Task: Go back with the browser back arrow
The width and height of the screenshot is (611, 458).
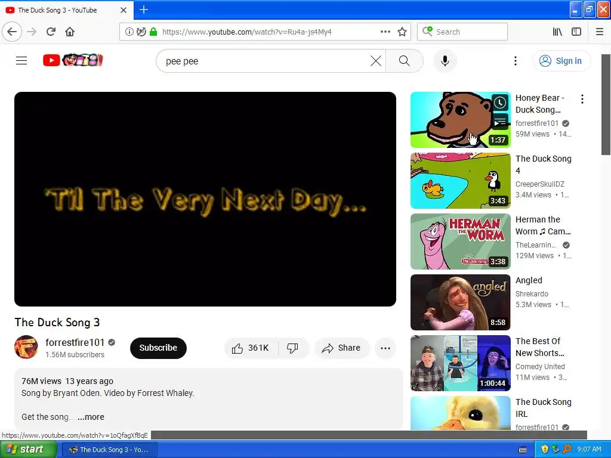Action: [12, 32]
